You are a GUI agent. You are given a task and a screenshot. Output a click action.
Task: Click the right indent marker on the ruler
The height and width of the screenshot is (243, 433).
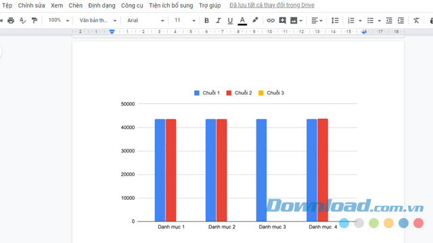[x=364, y=32]
